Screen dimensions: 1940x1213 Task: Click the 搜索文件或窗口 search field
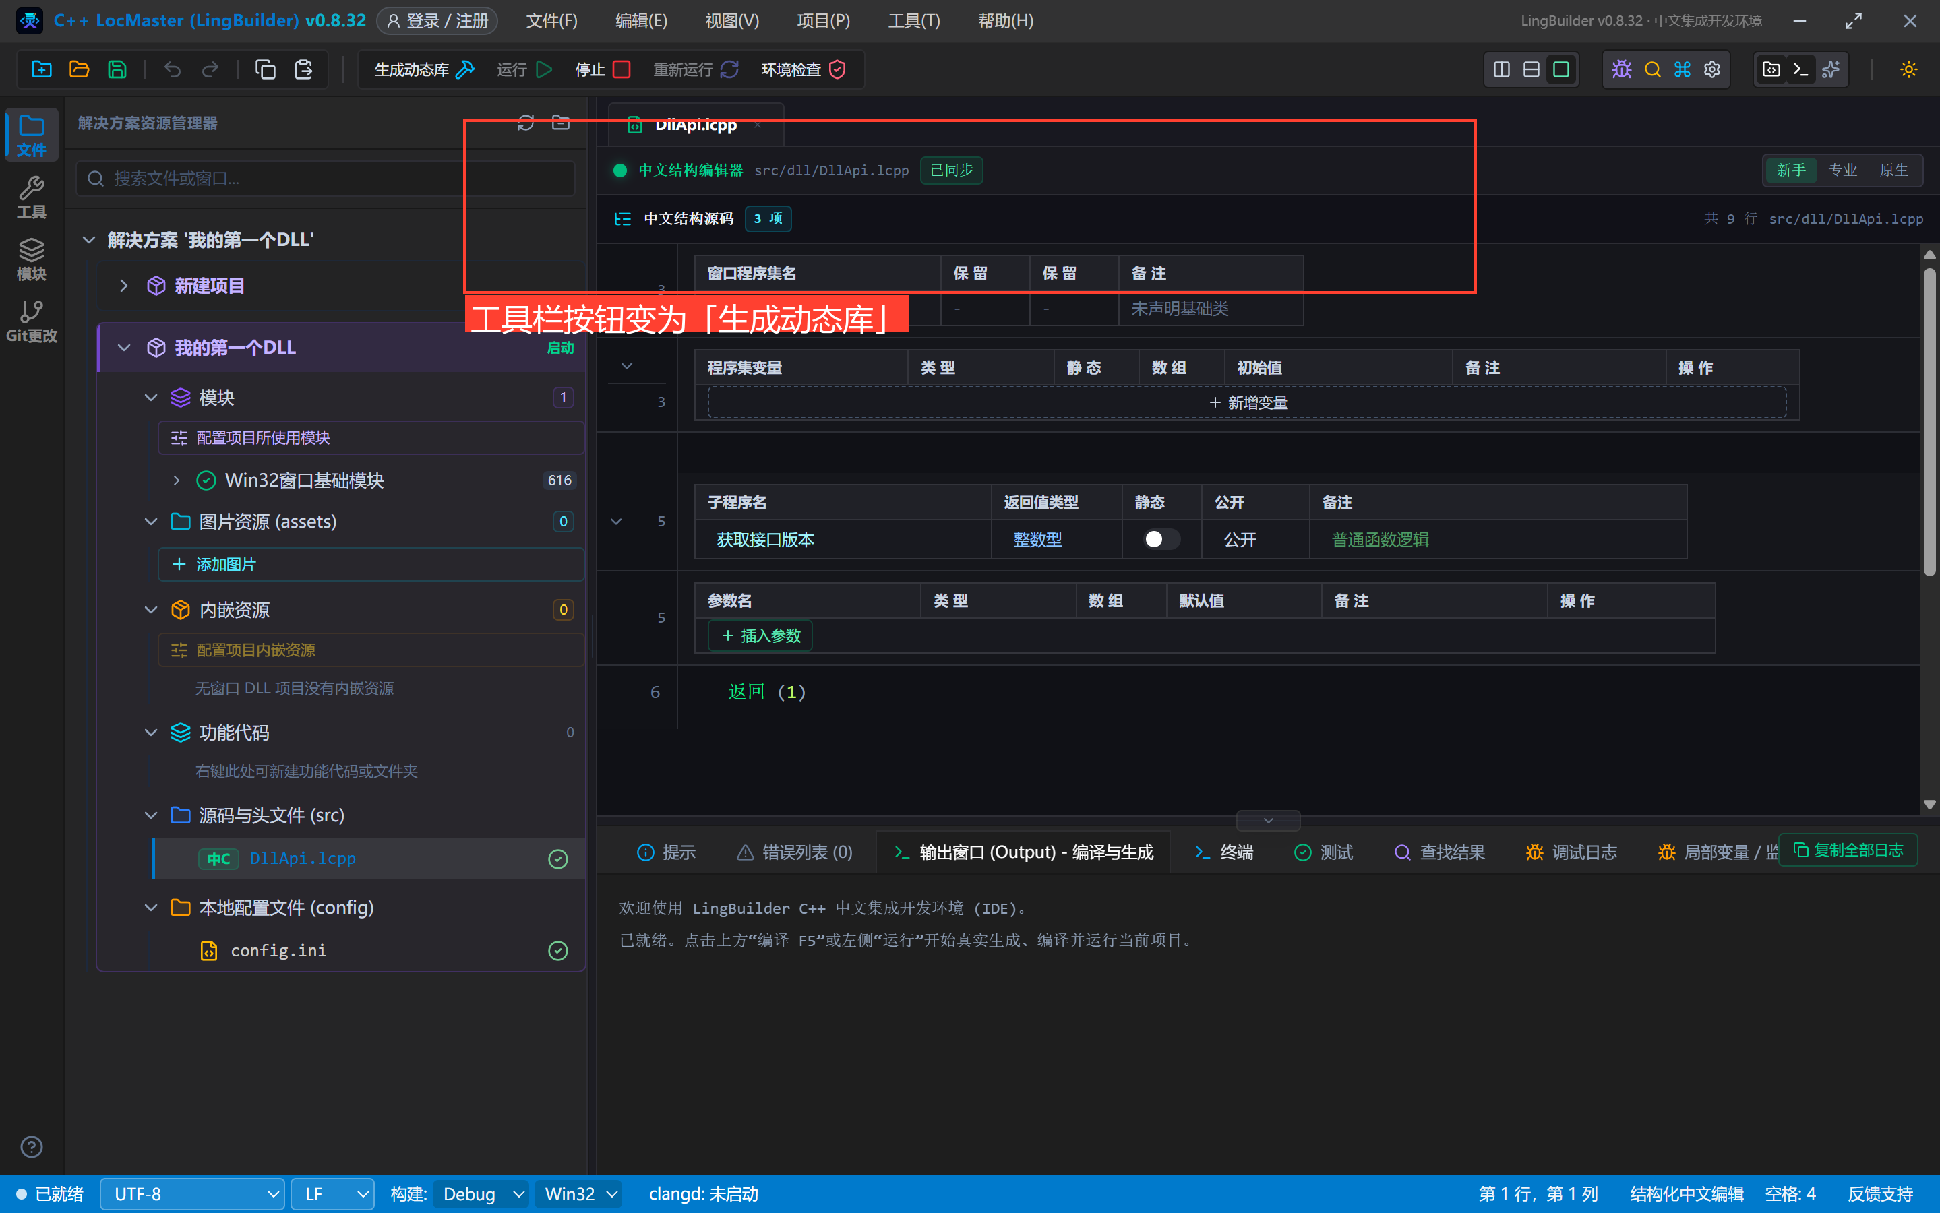326,178
